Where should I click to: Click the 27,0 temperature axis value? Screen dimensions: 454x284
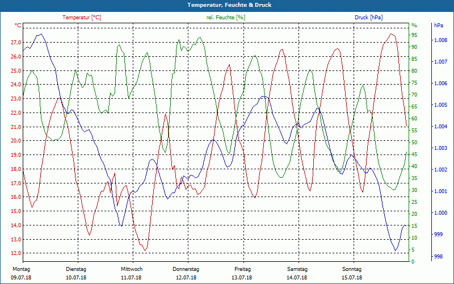click(x=16, y=43)
